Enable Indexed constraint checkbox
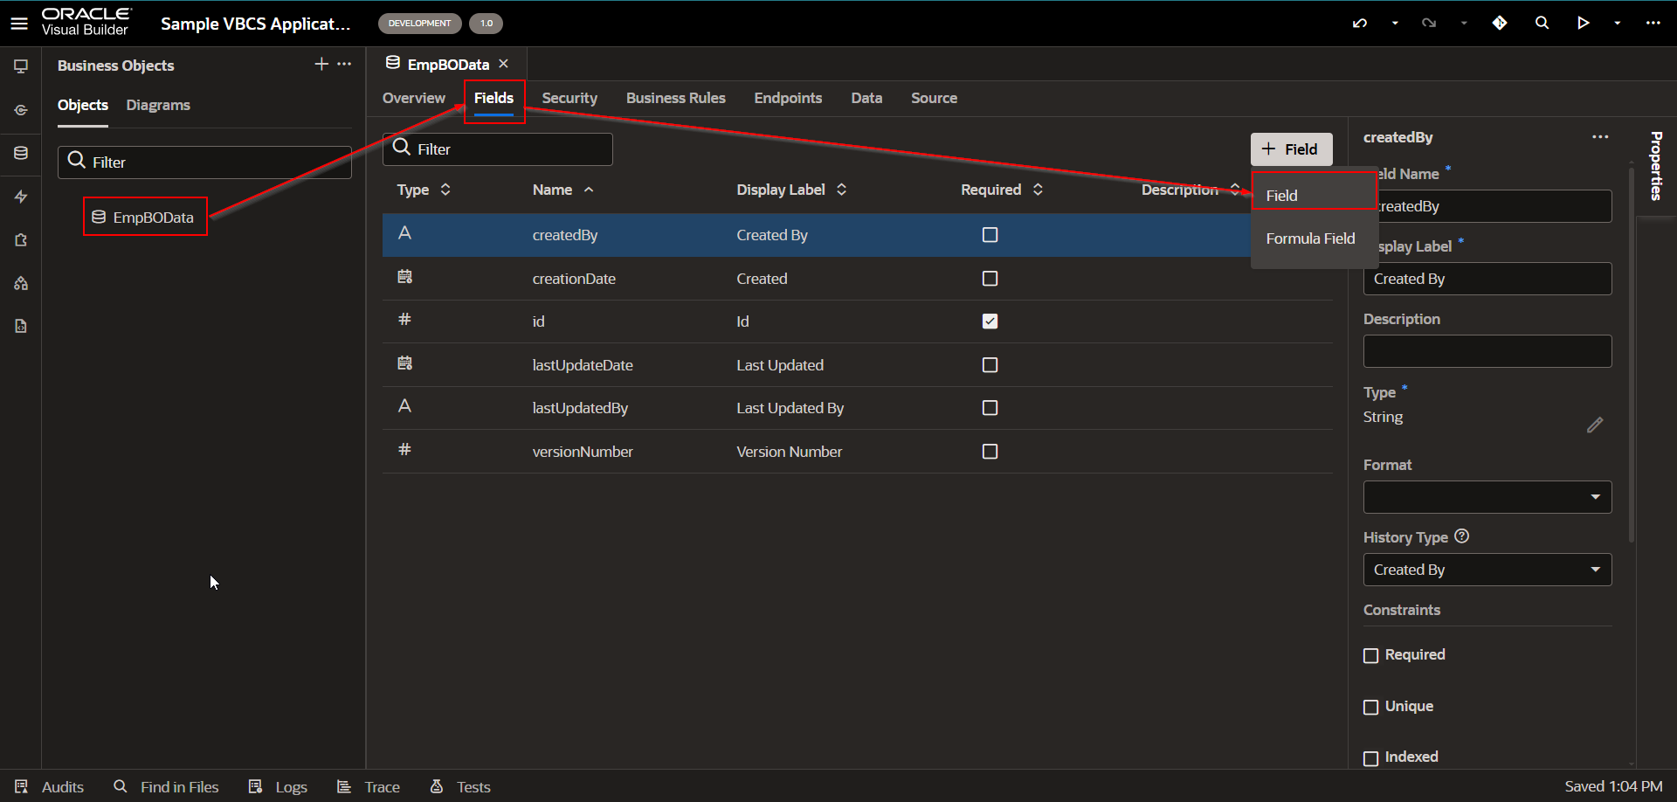The image size is (1677, 802). coord(1371,758)
